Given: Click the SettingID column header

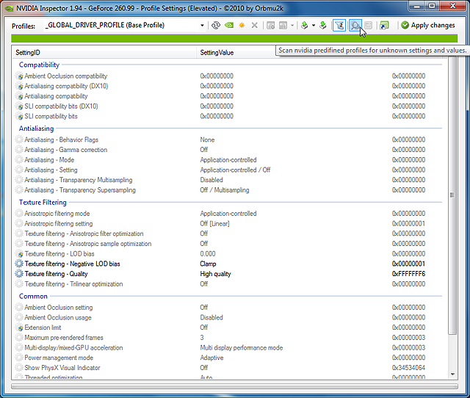Looking at the screenshot, I should [x=104, y=52].
